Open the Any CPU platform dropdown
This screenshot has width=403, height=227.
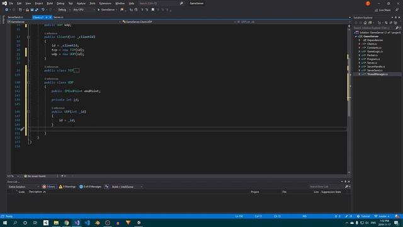(x=84, y=10)
